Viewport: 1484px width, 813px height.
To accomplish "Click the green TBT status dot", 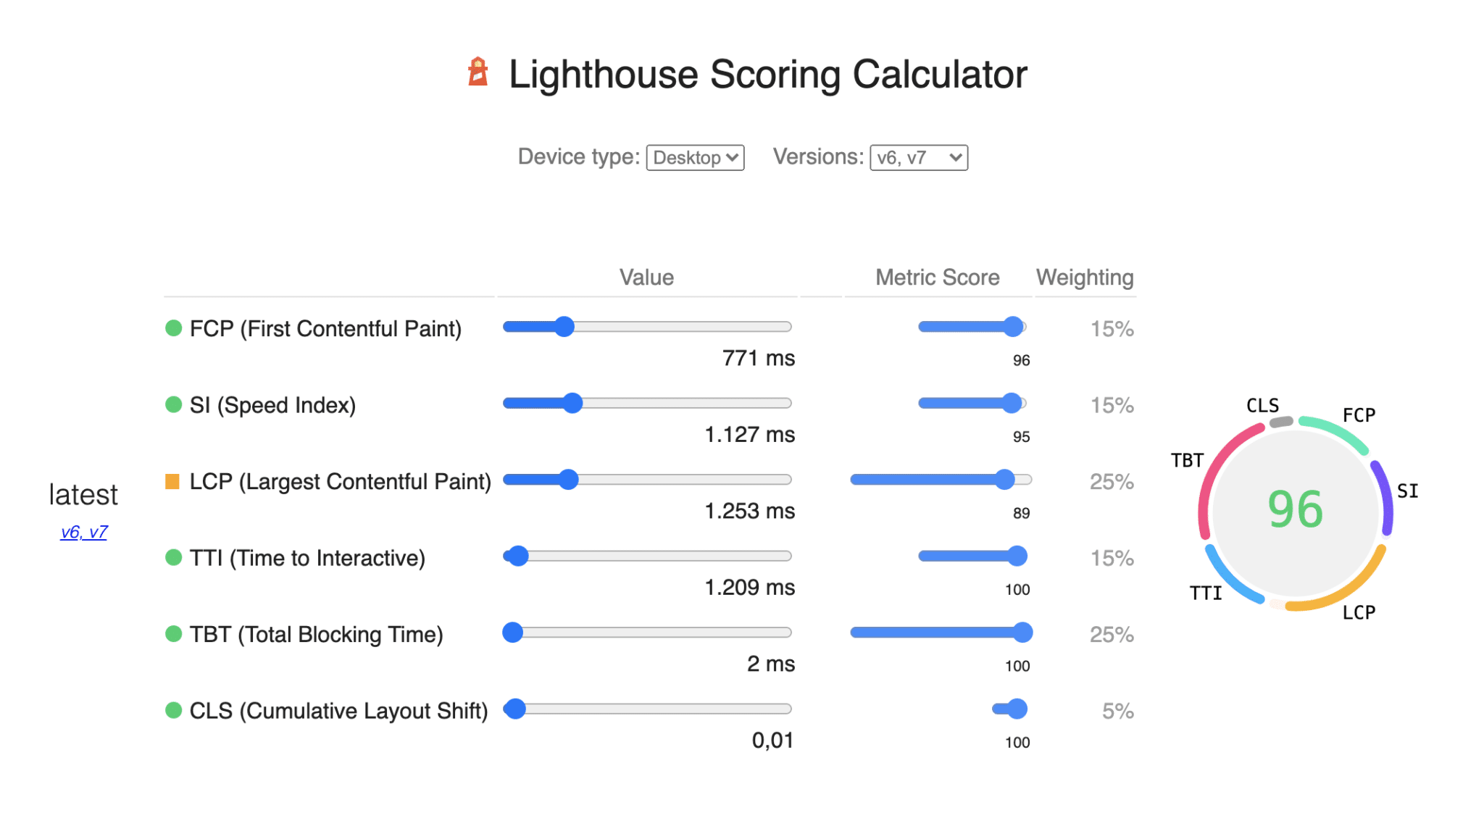I will point(173,634).
